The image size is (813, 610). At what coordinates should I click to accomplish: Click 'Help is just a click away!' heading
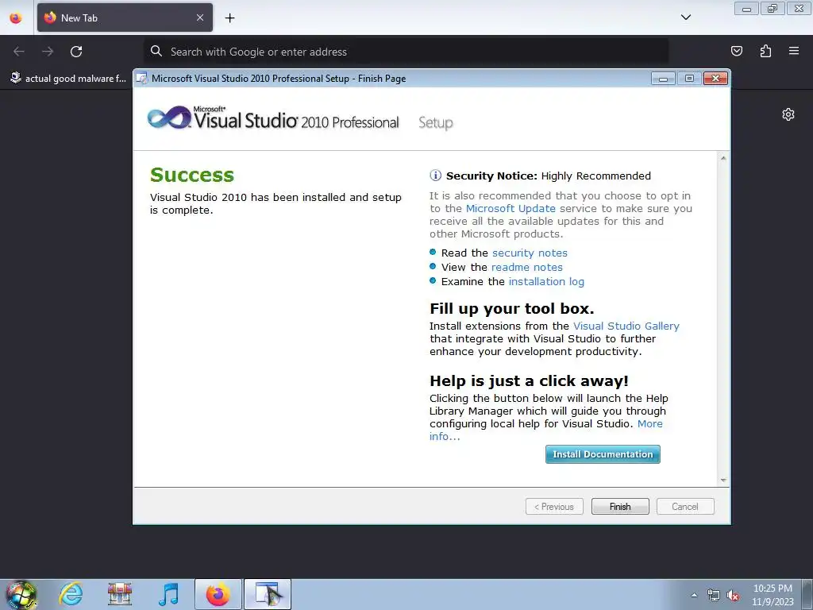(529, 381)
